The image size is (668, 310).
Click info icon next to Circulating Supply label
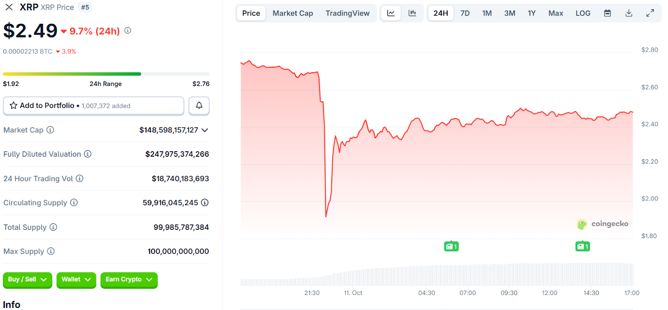(x=74, y=203)
